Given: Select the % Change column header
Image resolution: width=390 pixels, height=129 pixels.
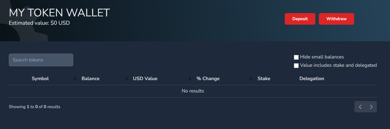Looking at the screenshot, I should tap(208, 79).
